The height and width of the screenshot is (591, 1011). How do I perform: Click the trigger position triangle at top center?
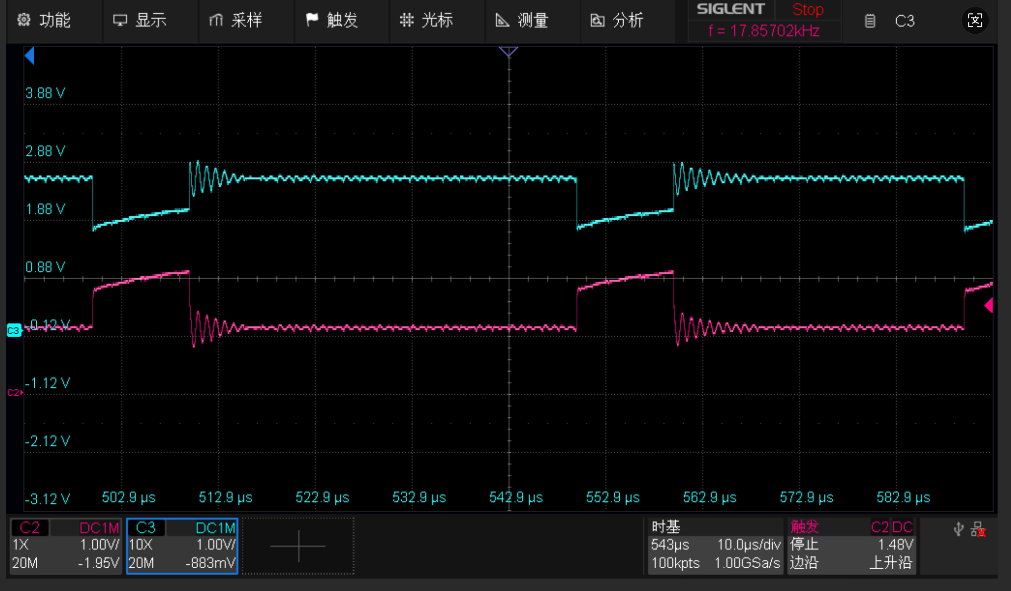[x=508, y=52]
